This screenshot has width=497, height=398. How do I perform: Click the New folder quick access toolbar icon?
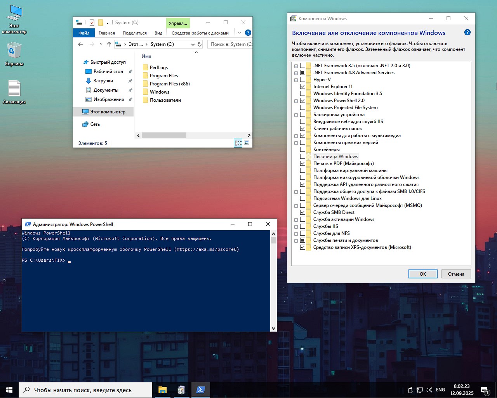[101, 23]
